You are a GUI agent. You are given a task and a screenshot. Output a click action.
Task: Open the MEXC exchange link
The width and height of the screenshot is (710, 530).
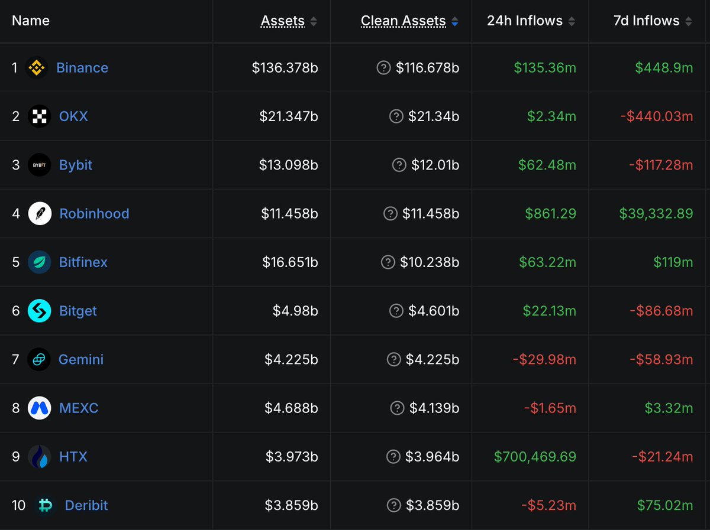click(x=79, y=408)
